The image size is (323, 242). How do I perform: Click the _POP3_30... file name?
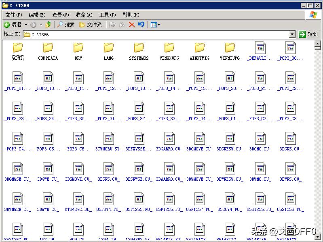(x=78, y=119)
